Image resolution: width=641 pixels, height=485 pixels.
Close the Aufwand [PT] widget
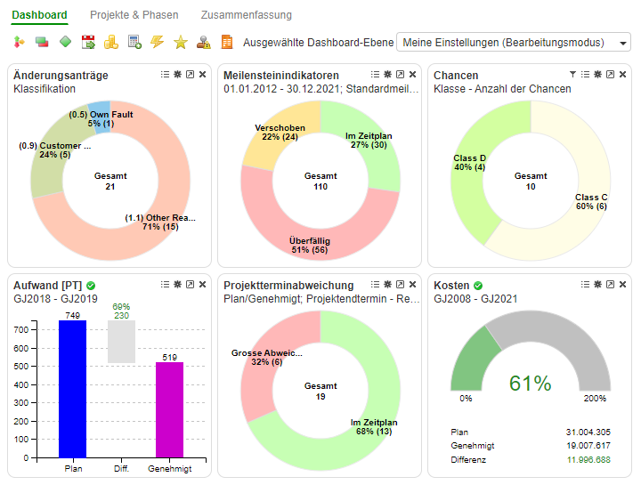[202, 285]
